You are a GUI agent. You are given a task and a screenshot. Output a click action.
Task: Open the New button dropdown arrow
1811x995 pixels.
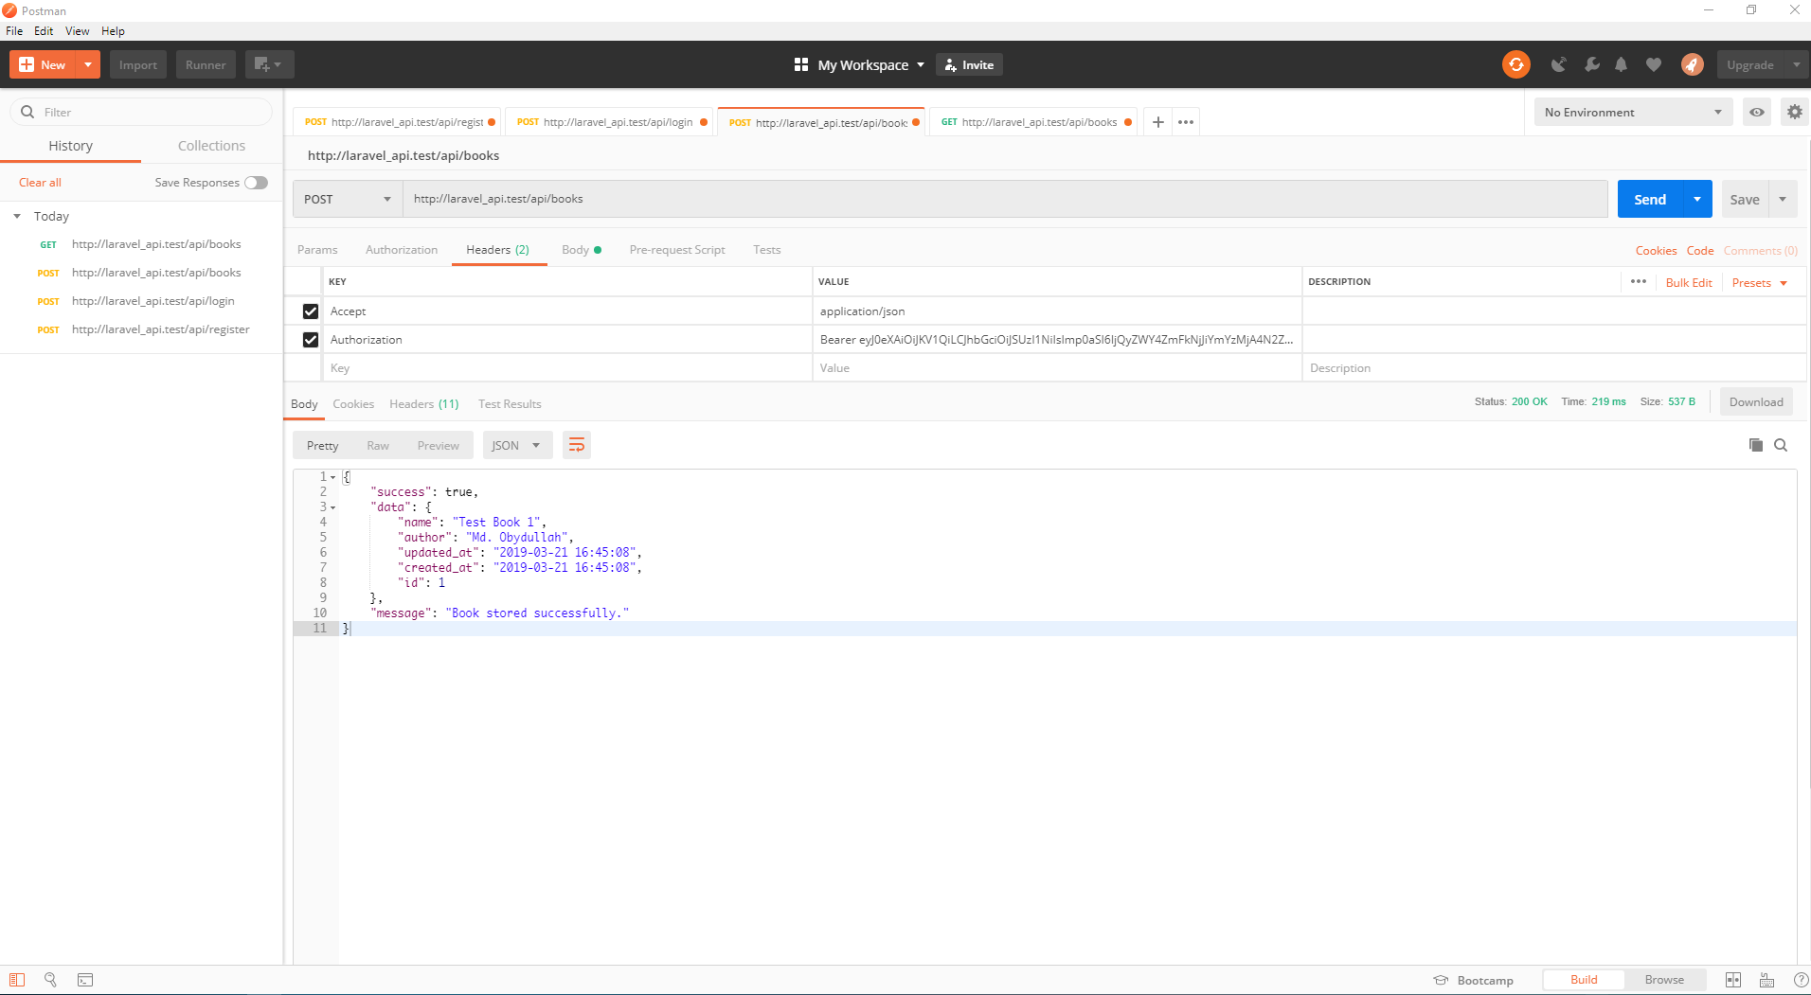[88, 64]
